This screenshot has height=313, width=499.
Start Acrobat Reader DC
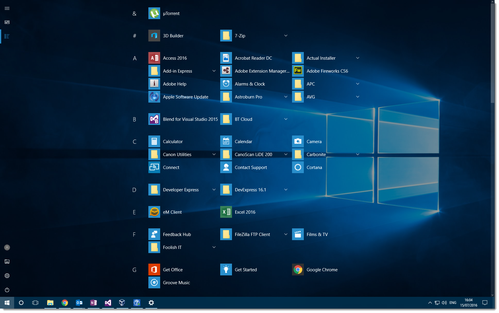click(x=253, y=58)
